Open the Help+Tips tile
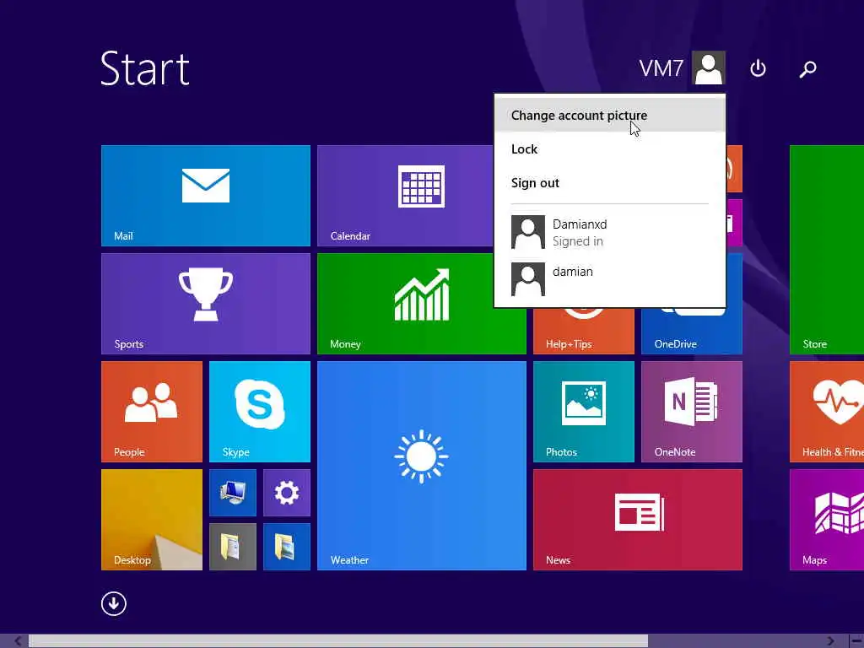The image size is (864, 648). tap(584, 331)
